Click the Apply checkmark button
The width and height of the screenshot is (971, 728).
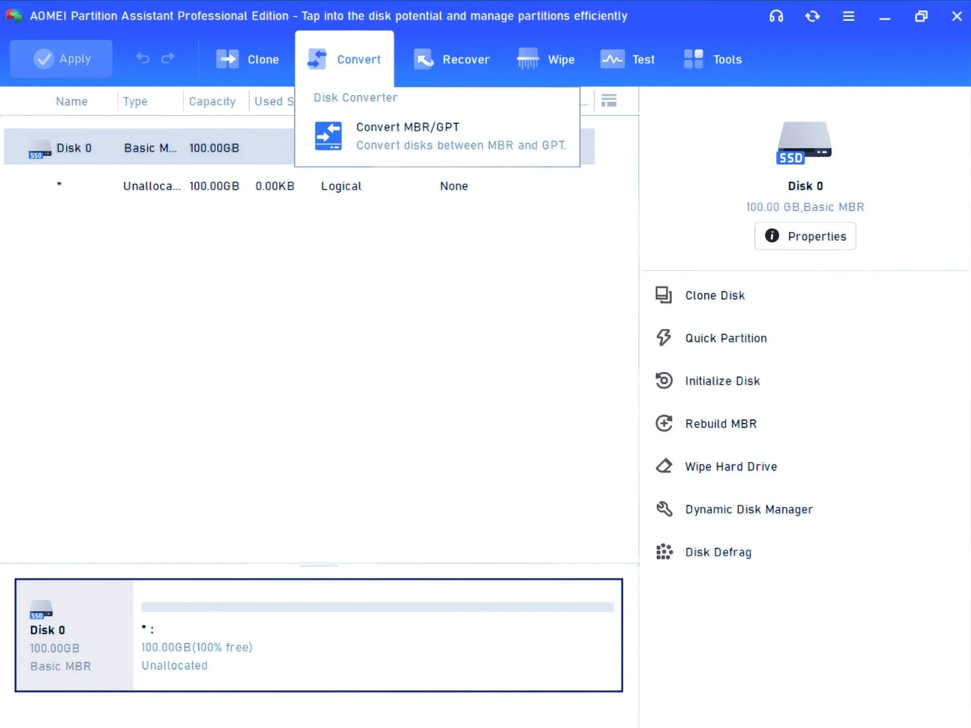[61, 59]
